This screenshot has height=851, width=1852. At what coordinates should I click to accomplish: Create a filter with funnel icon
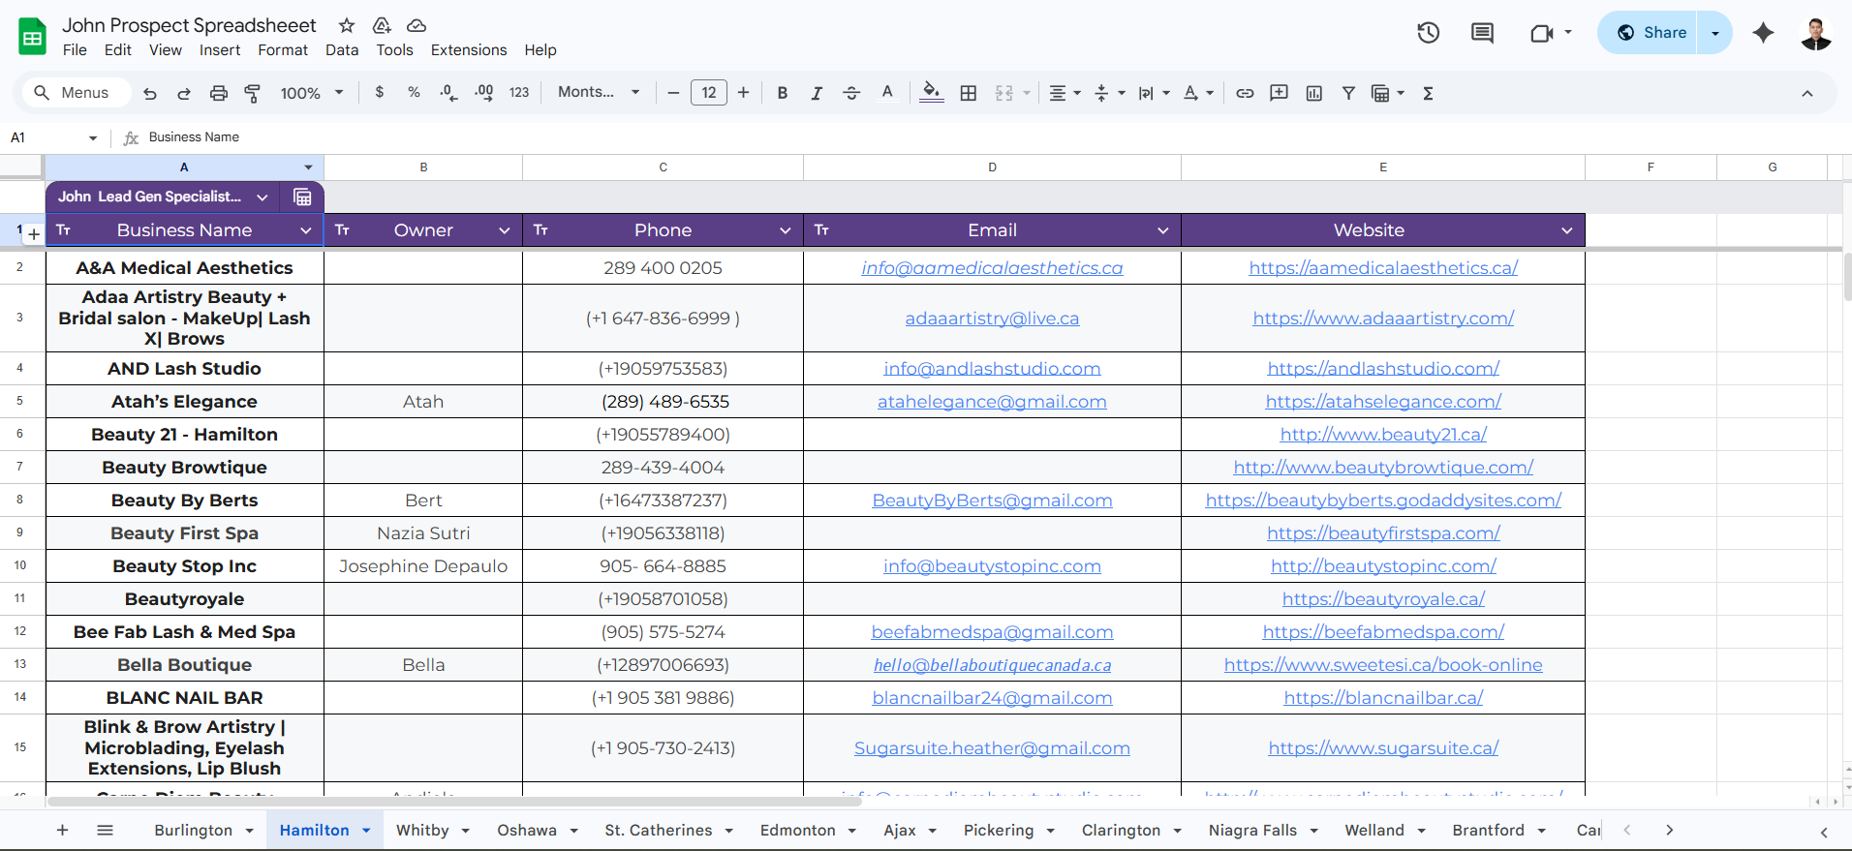tap(1348, 93)
